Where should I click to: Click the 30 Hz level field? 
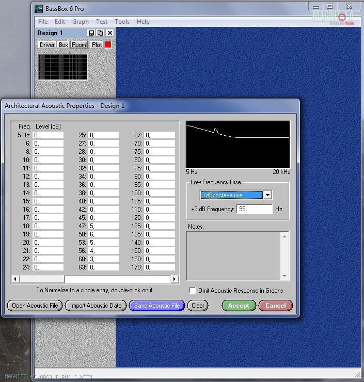coord(104,160)
